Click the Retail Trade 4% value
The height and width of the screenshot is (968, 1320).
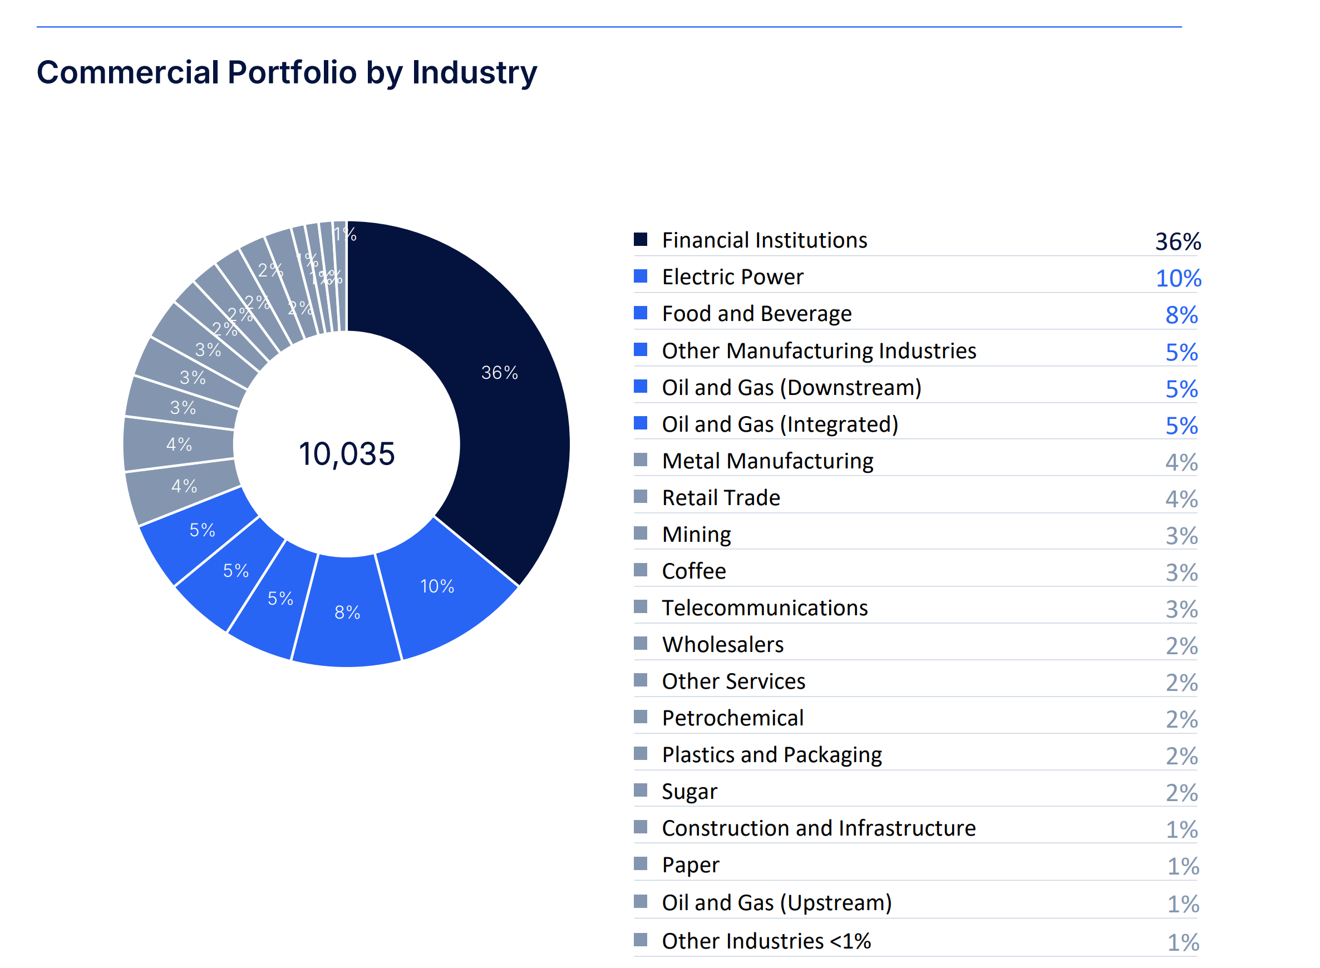(1180, 498)
